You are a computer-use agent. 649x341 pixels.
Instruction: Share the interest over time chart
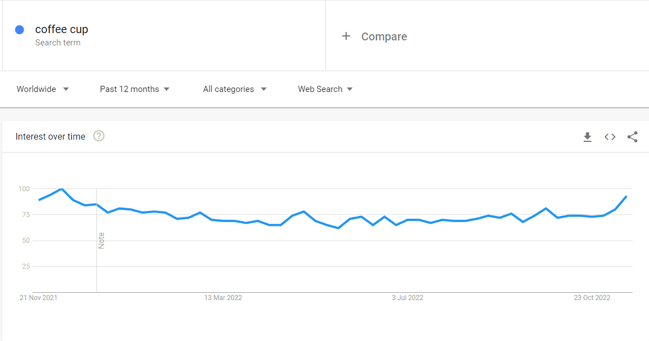633,137
